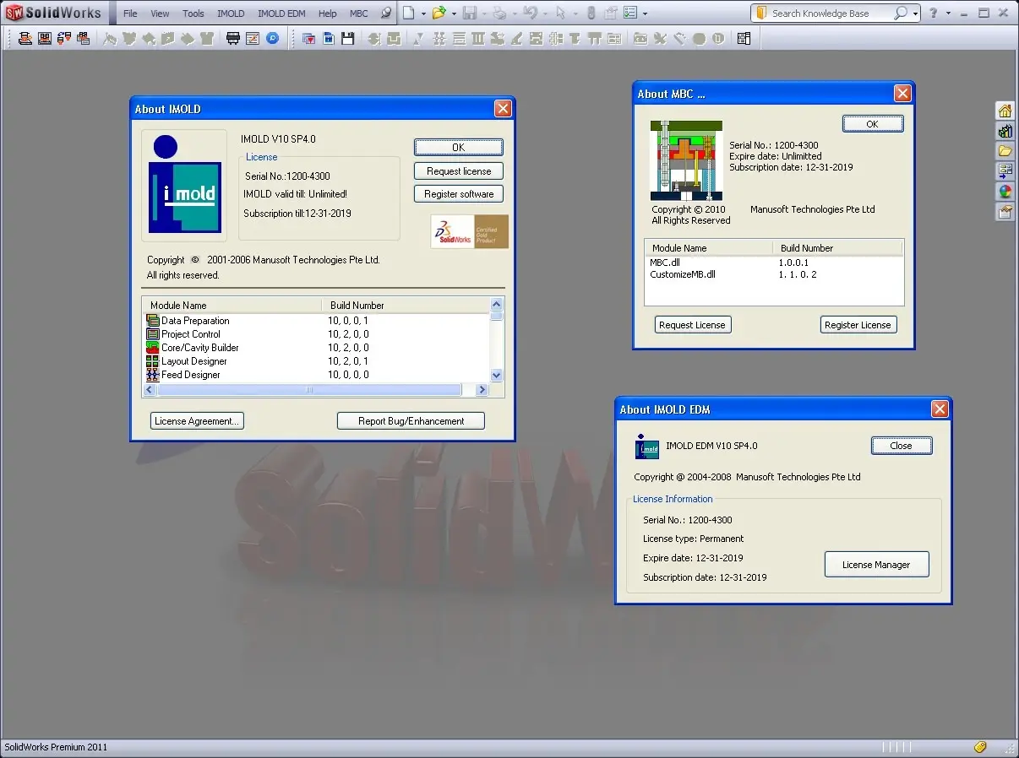This screenshot has height=758, width=1019.
Task: Select the CustomizeMB.dll row in About MBC
Action: [774, 274]
